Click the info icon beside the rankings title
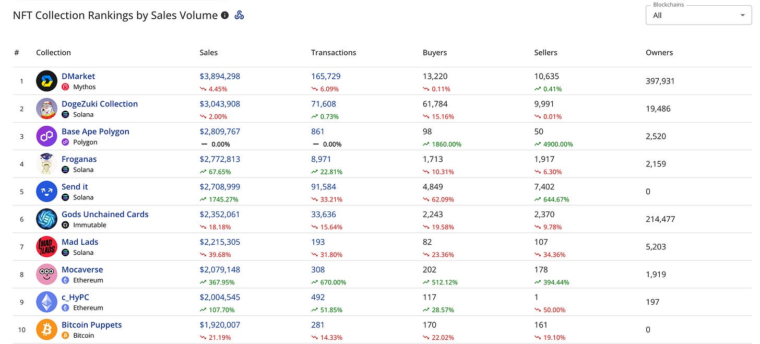 225,15
